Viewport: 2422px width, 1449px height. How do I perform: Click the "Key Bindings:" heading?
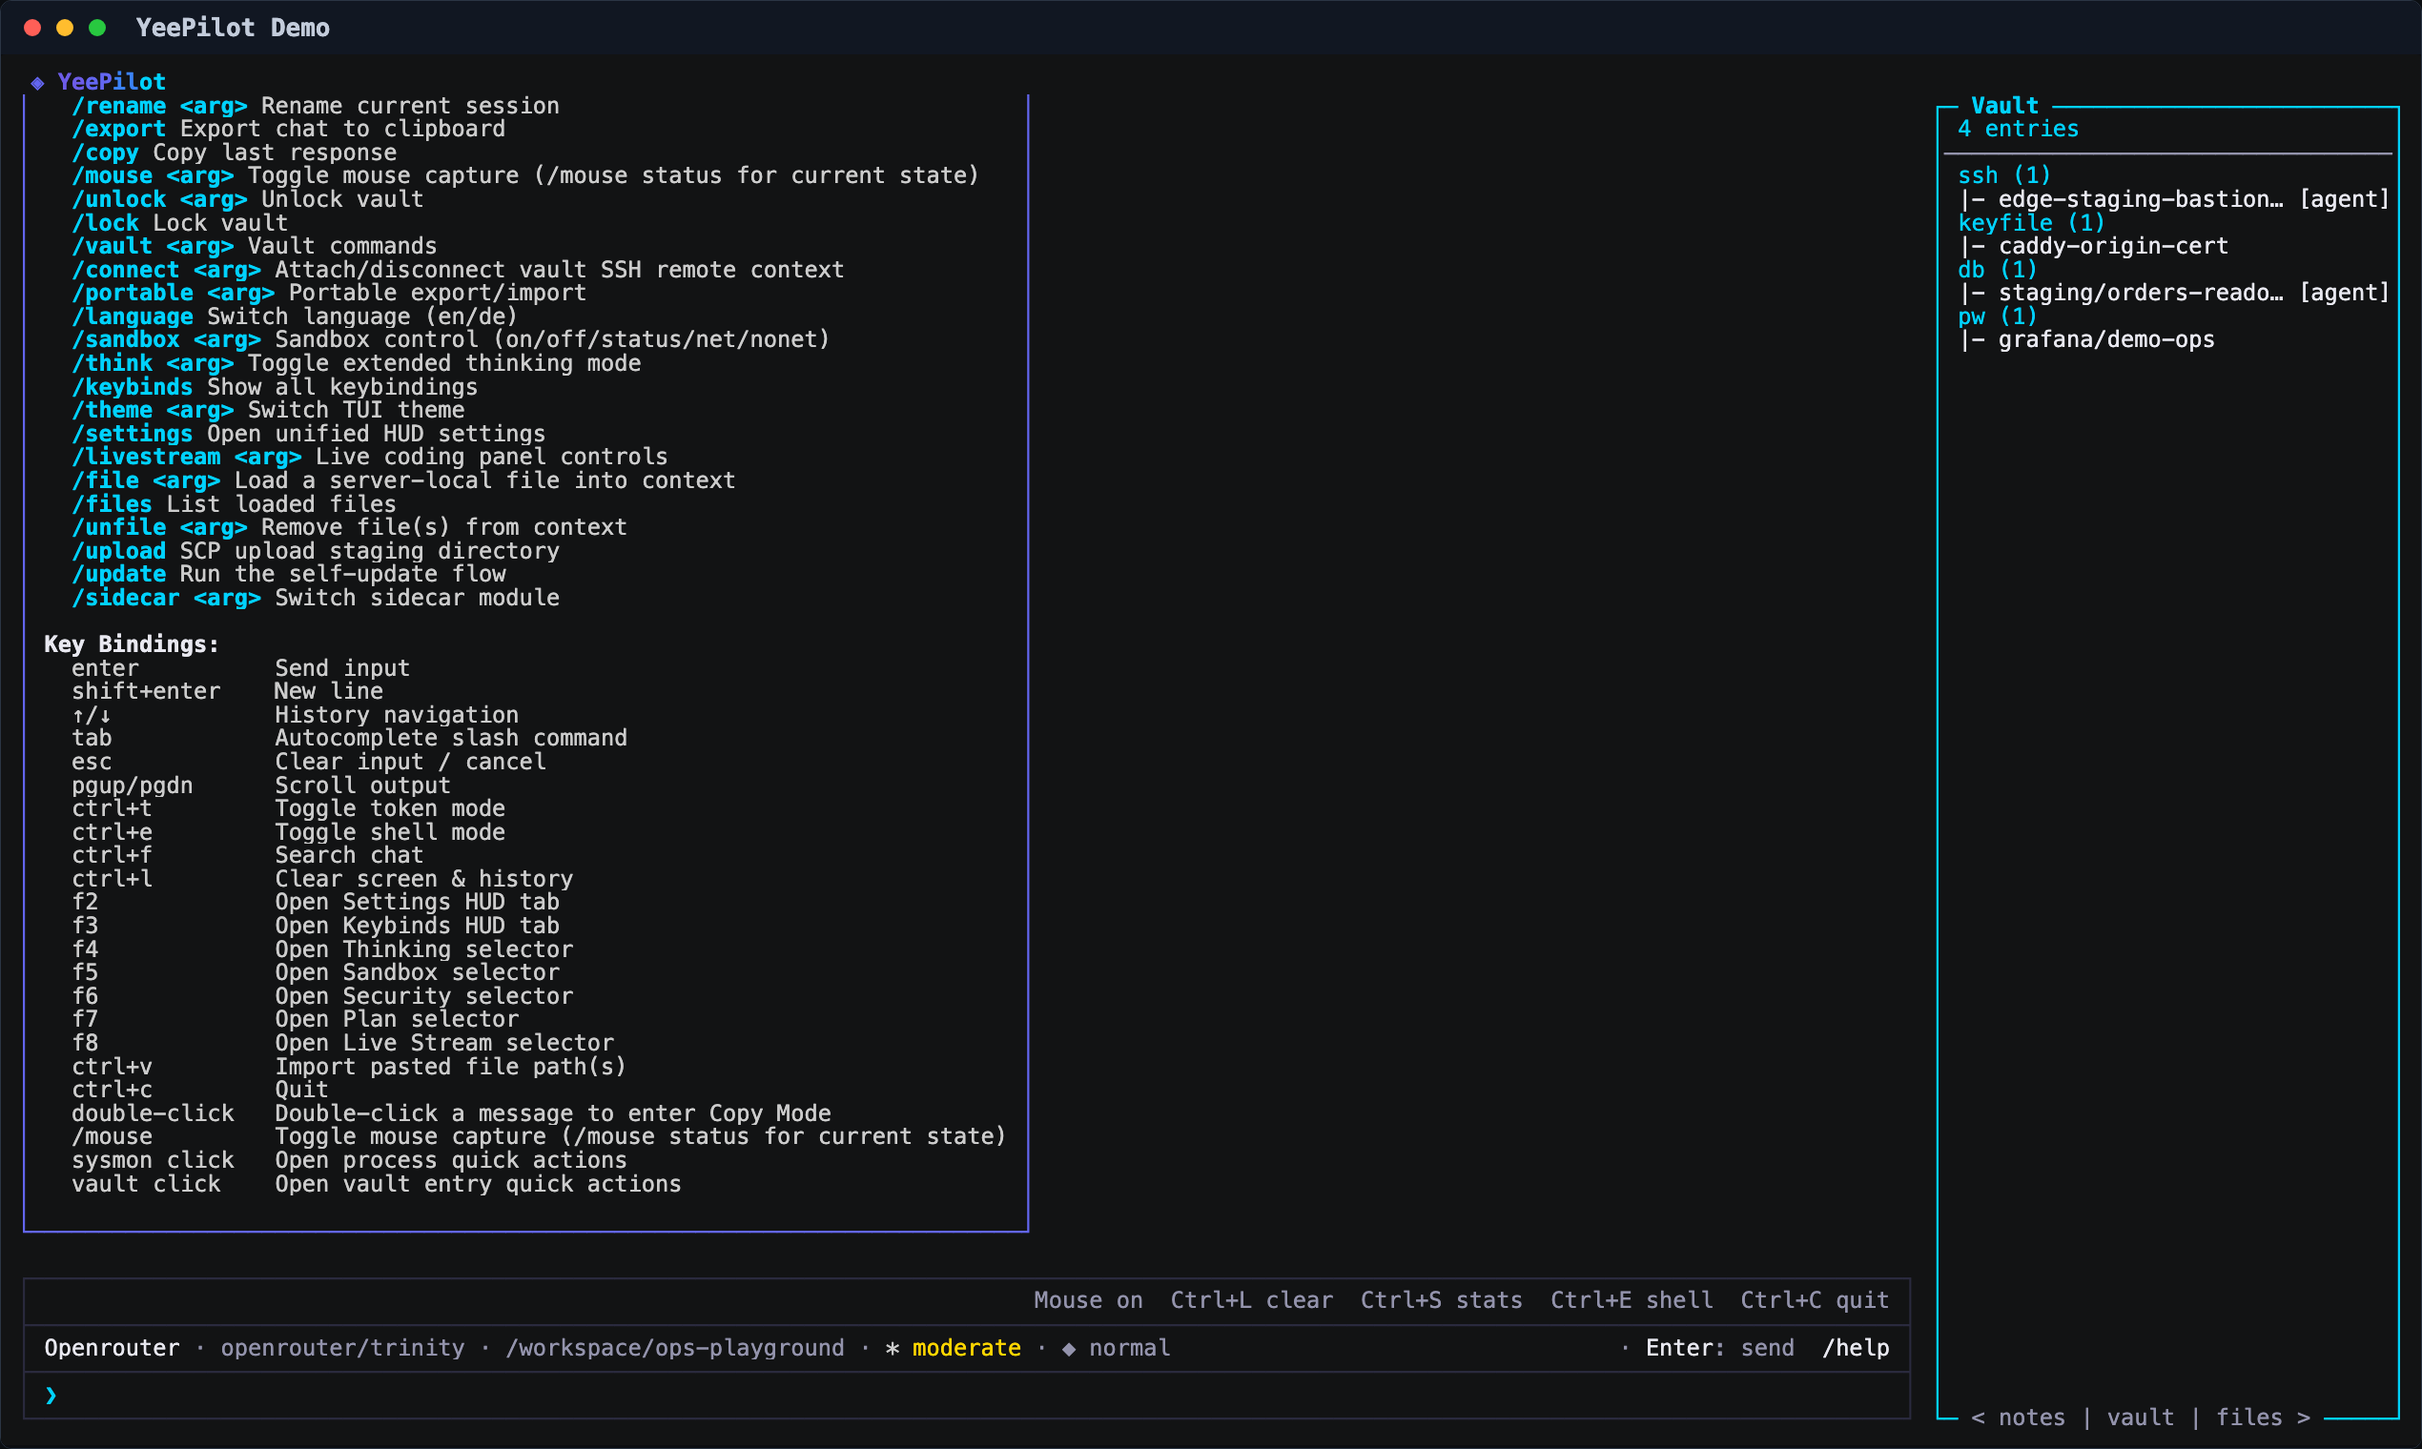tap(132, 644)
